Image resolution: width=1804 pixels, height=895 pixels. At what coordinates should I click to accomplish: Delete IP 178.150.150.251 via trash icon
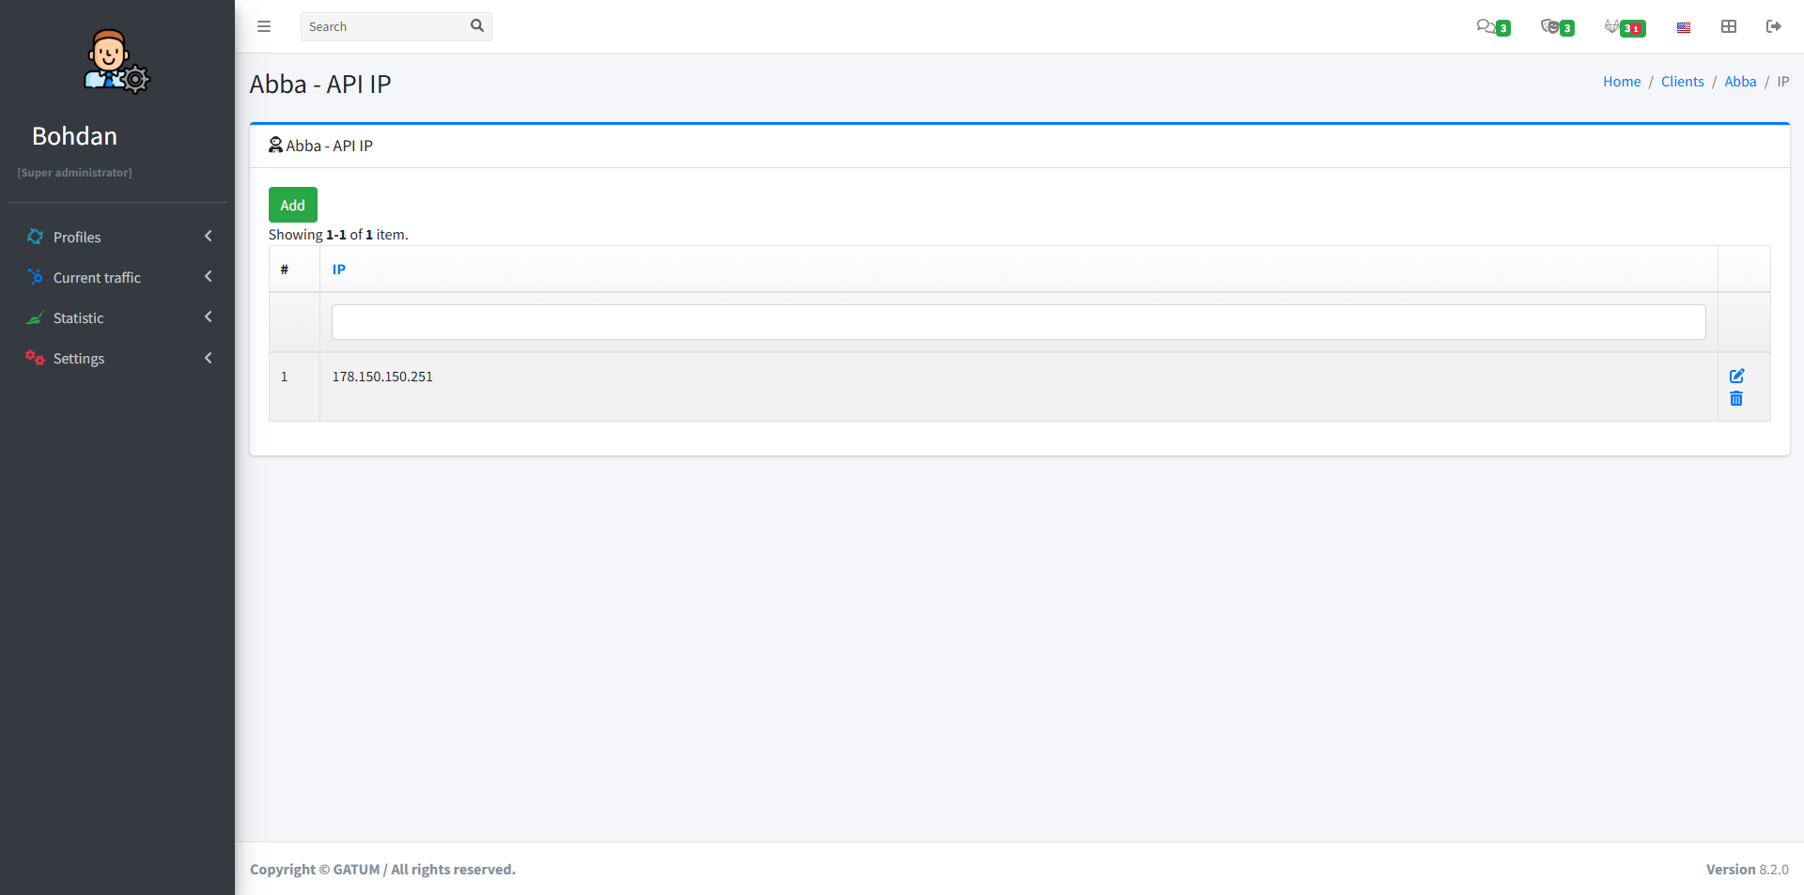[1736, 398]
